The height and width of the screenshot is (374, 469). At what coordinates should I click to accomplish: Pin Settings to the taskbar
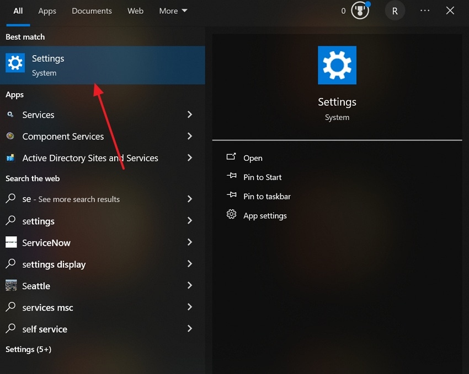tap(266, 196)
